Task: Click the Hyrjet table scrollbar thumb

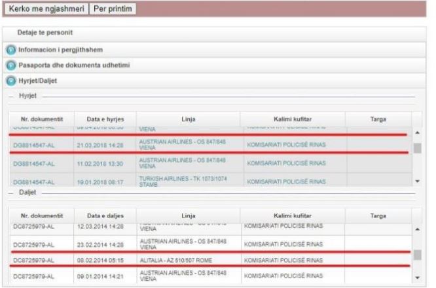Action: click(x=418, y=148)
